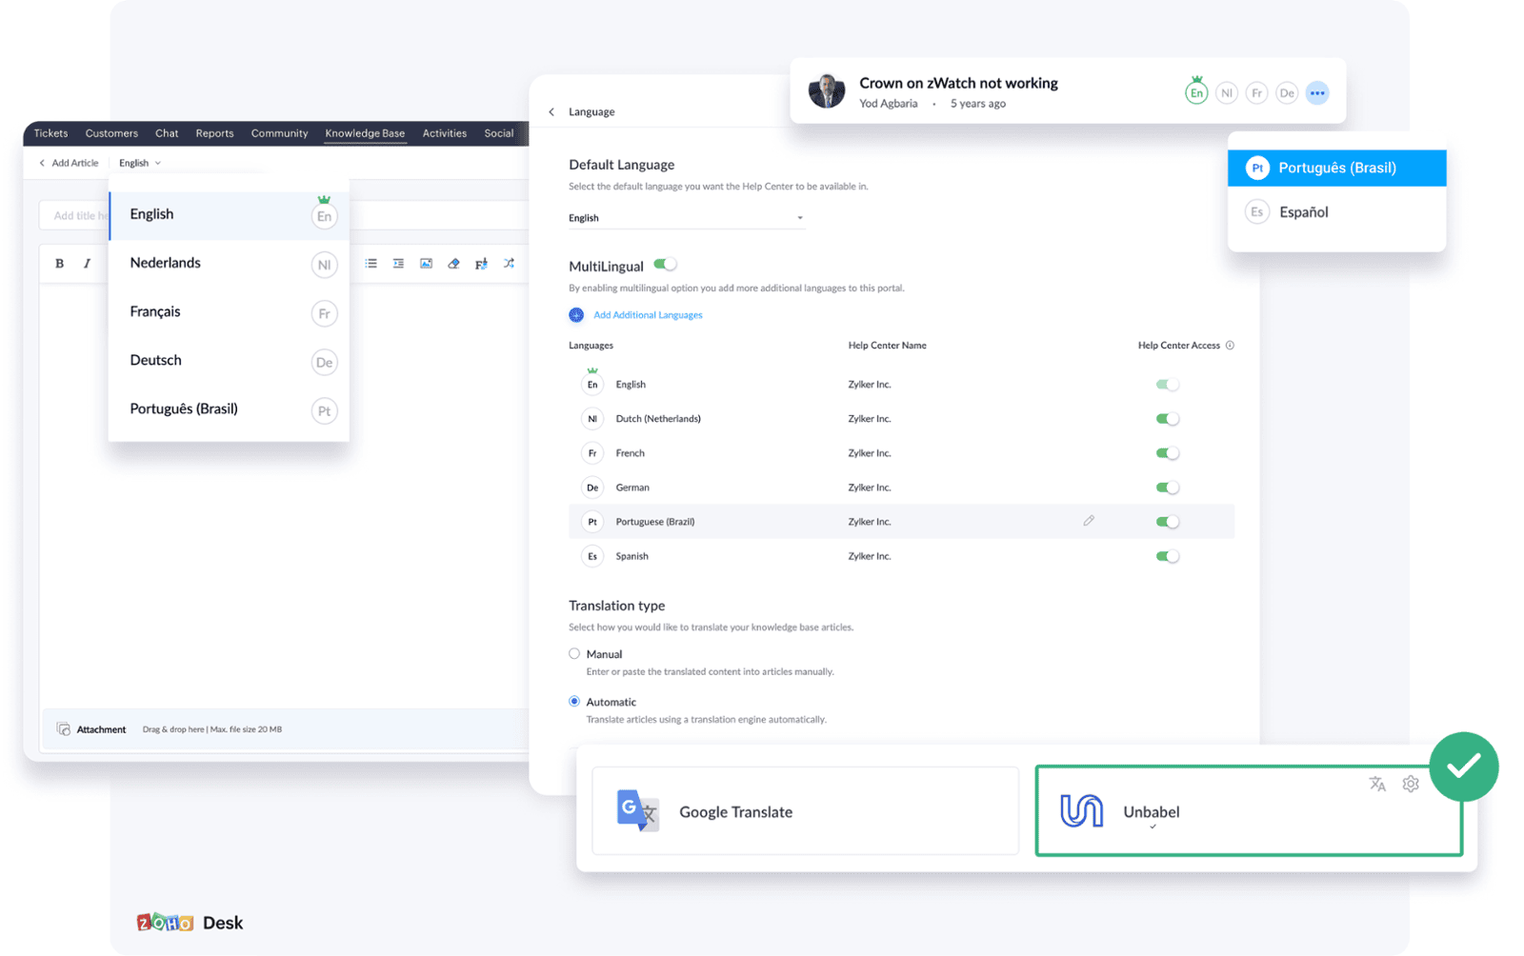1524x956 pixels.
Task: Click the eraser clear formatting icon
Action: (453, 264)
